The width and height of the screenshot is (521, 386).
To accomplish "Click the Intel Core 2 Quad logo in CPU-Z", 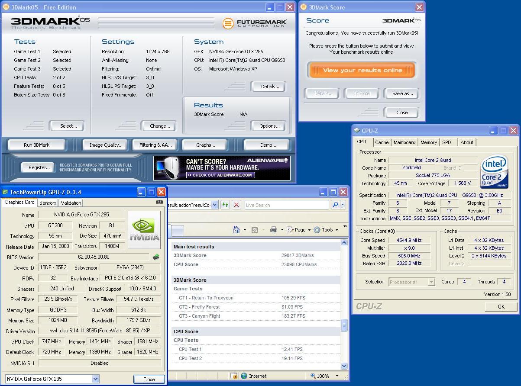I will click(x=495, y=172).
